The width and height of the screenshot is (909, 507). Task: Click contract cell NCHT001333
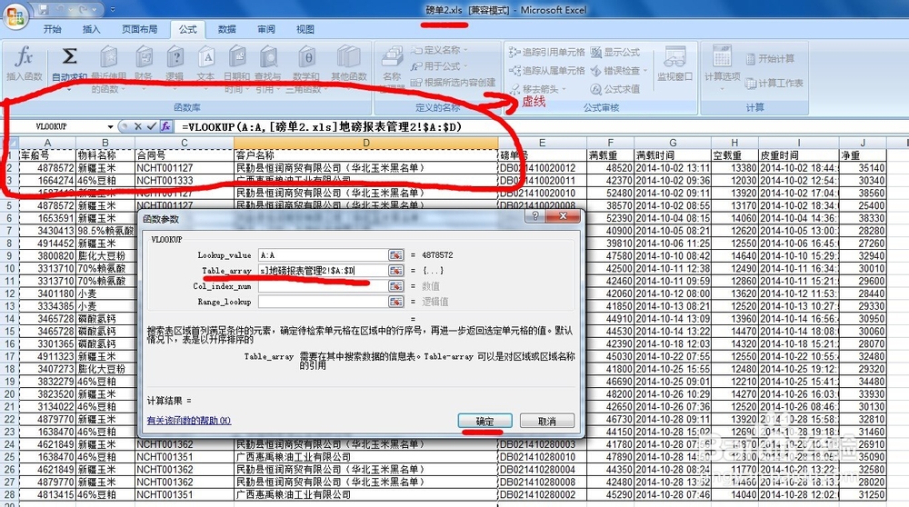(x=184, y=181)
